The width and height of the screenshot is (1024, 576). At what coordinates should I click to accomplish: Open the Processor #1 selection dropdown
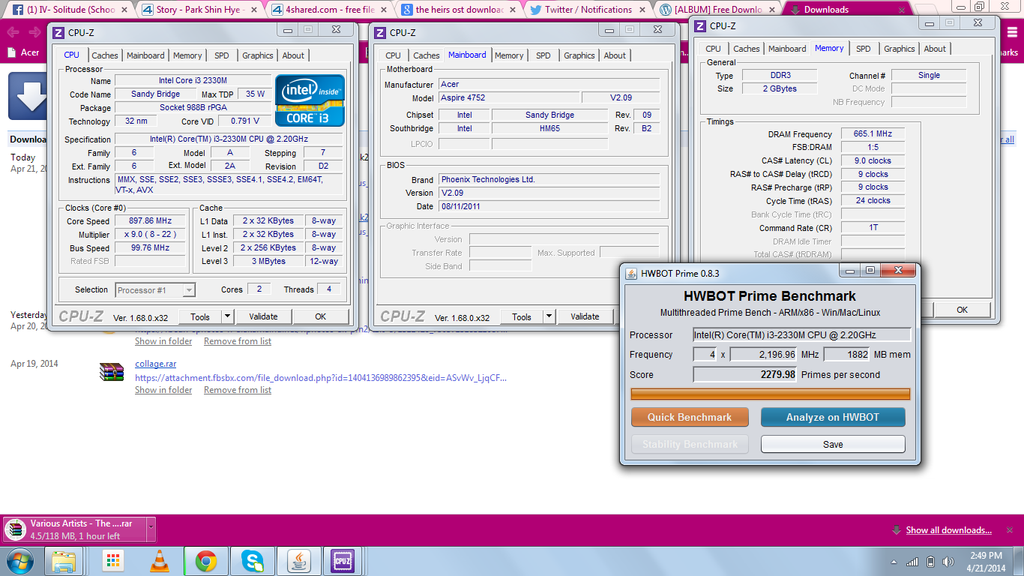click(156, 289)
